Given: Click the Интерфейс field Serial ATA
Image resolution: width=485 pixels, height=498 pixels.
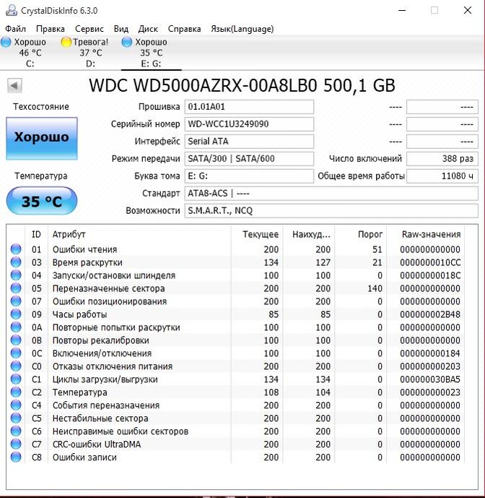Looking at the screenshot, I should pyautogui.click(x=249, y=142).
